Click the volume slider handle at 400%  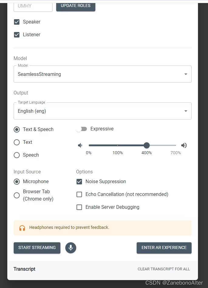[x=147, y=145]
